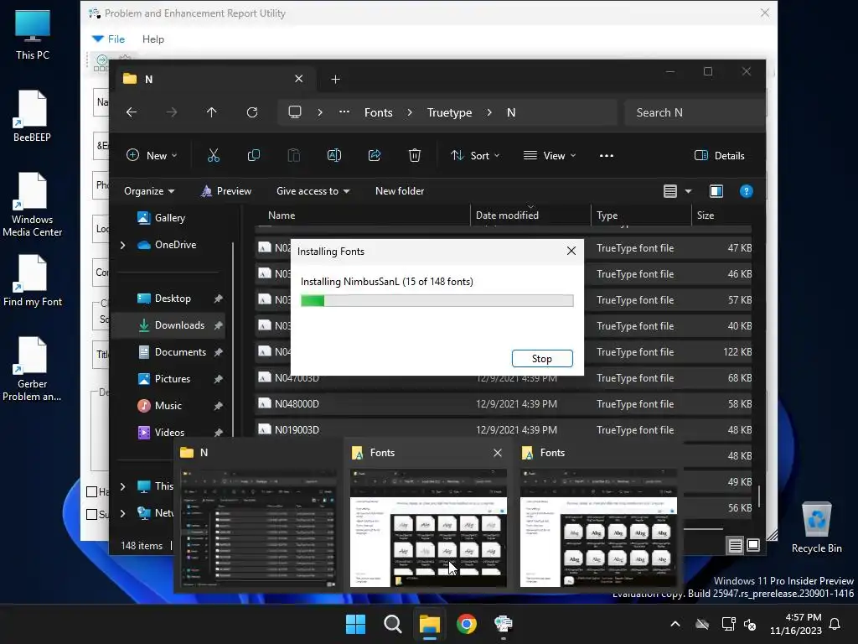
Task: Expand the OneDrive tree node
Action: (x=122, y=246)
